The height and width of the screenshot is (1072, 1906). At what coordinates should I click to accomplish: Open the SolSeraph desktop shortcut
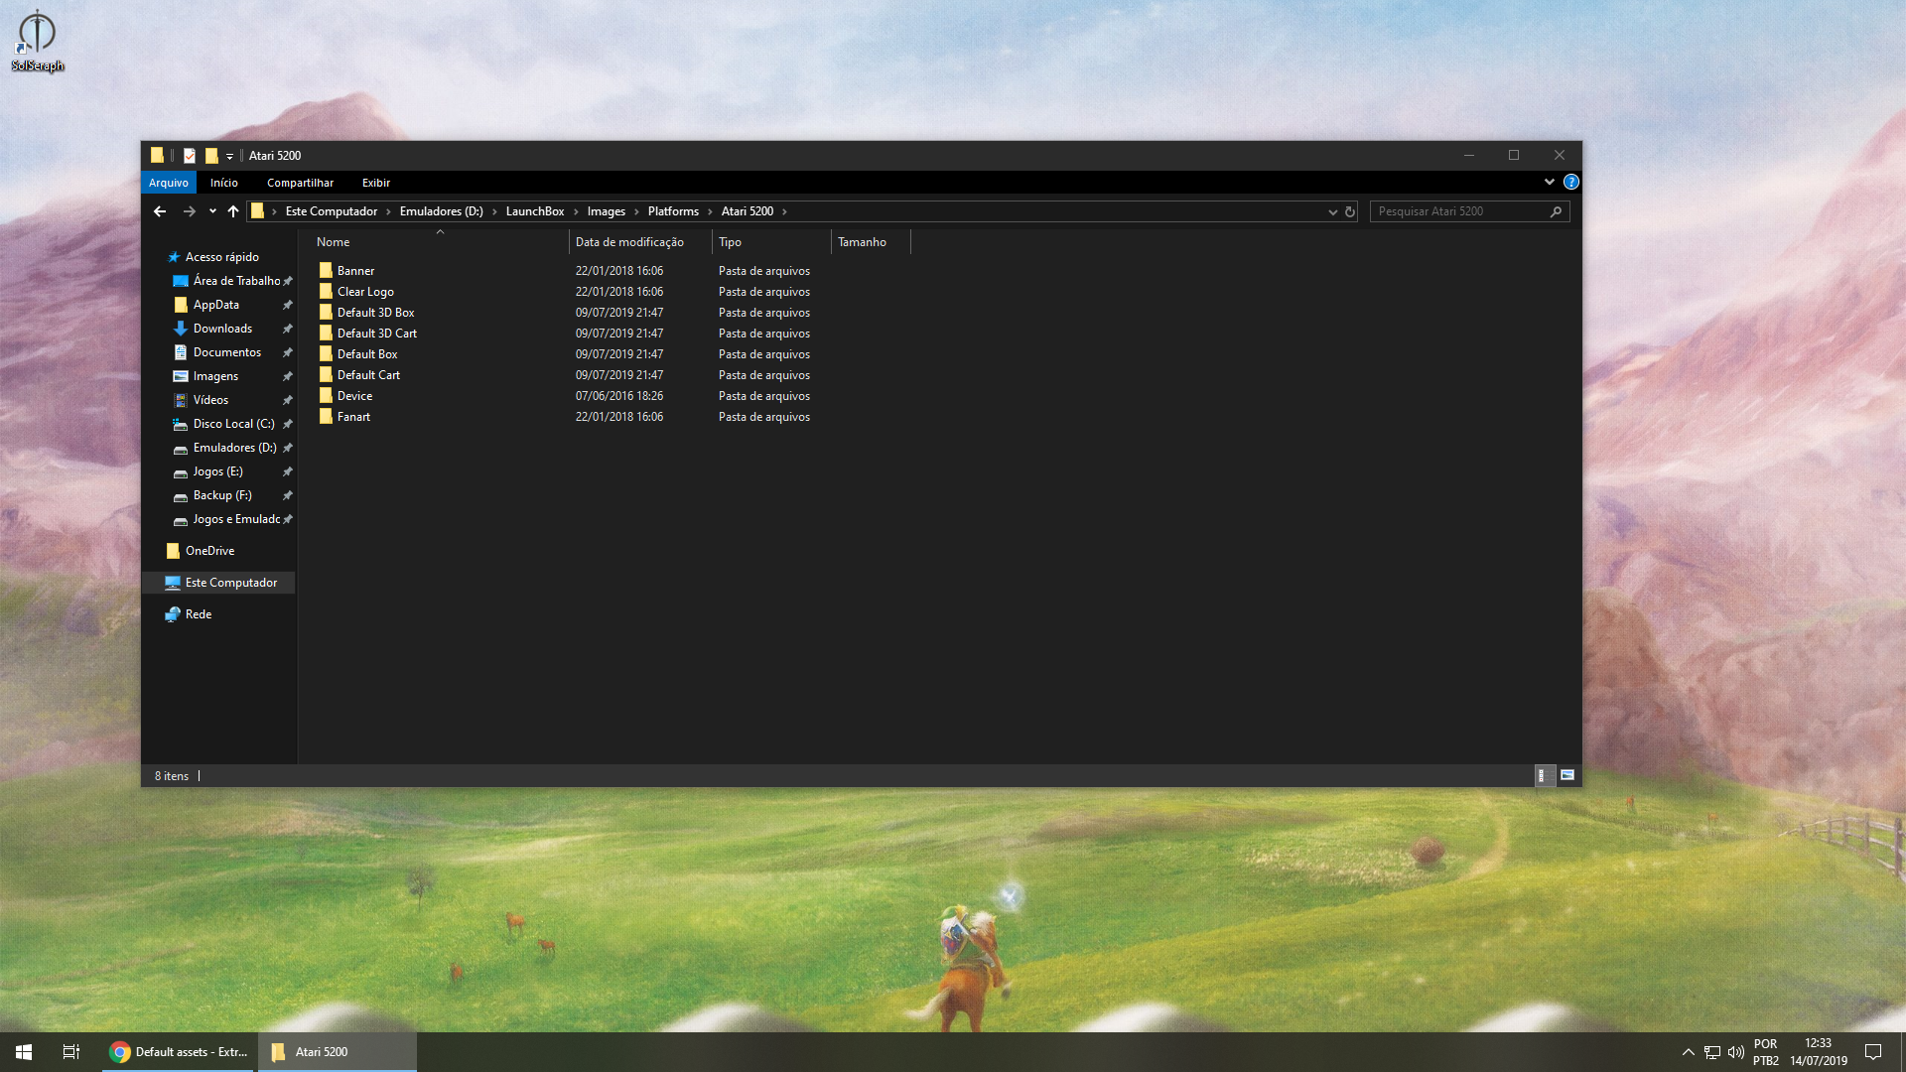(37, 40)
